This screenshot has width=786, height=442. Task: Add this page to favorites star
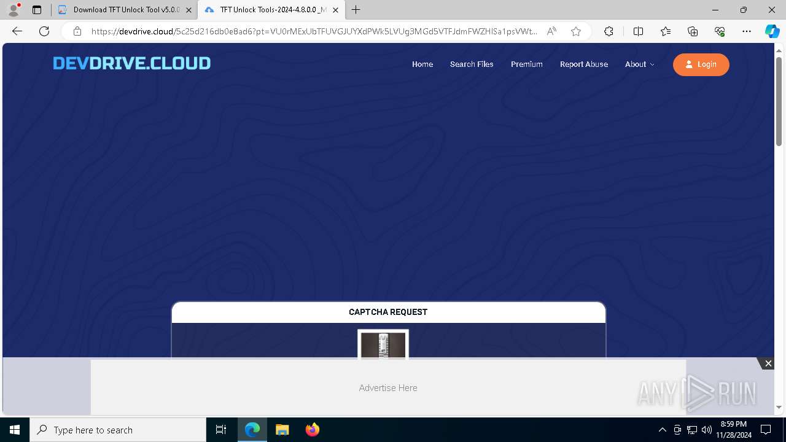[576, 31]
